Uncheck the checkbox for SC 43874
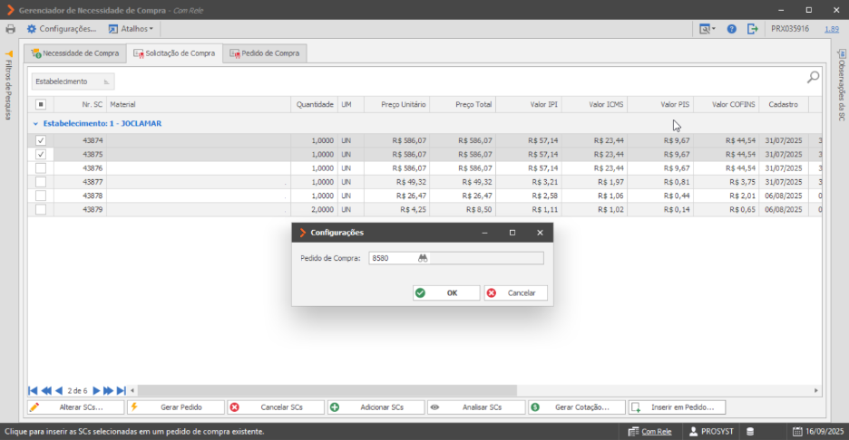This screenshot has height=440, width=849. pos(41,140)
